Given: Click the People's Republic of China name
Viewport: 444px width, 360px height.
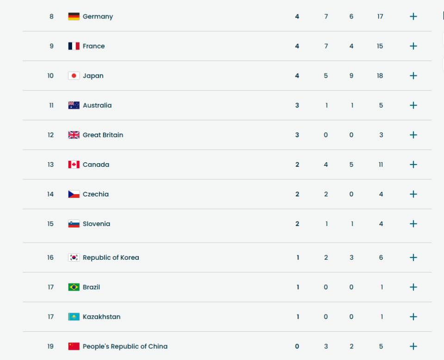Looking at the screenshot, I should tap(125, 346).
